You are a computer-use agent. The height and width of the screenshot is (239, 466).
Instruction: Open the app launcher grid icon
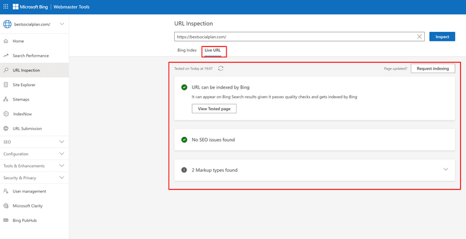(6, 7)
